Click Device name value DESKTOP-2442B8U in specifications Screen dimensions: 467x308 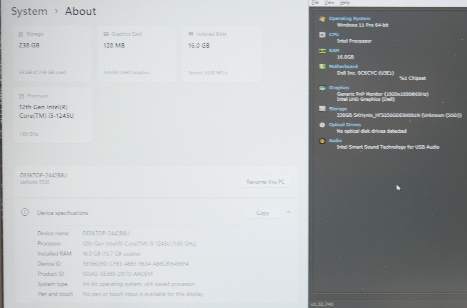point(106,233)
